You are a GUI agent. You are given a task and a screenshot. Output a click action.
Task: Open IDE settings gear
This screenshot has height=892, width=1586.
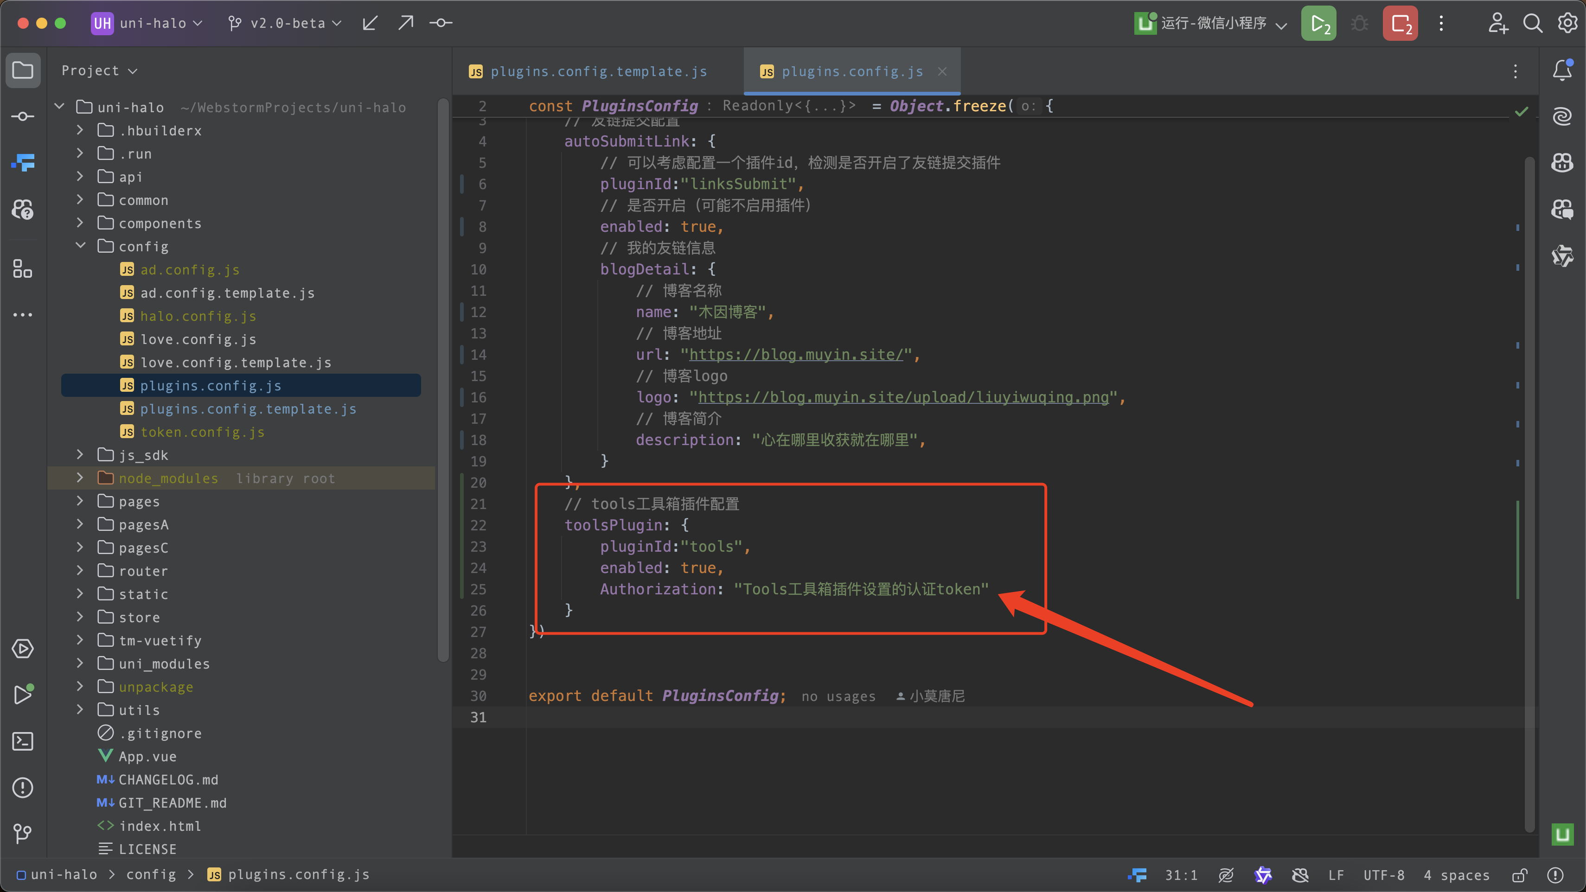[1567, 23]
